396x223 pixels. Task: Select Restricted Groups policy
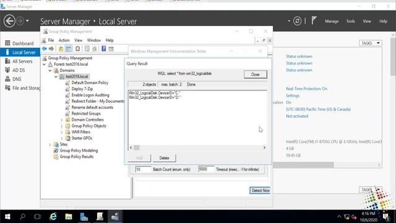[x=86, y=113]
